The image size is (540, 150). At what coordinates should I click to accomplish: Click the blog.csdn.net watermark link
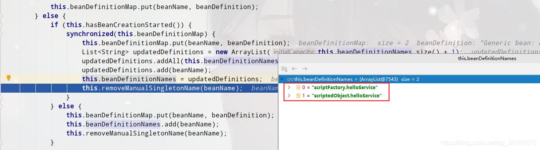point(488,143)
